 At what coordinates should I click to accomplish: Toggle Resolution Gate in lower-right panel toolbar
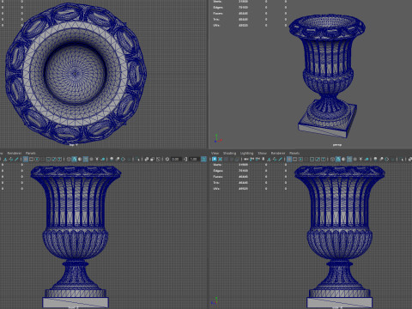tap(300, 159)
